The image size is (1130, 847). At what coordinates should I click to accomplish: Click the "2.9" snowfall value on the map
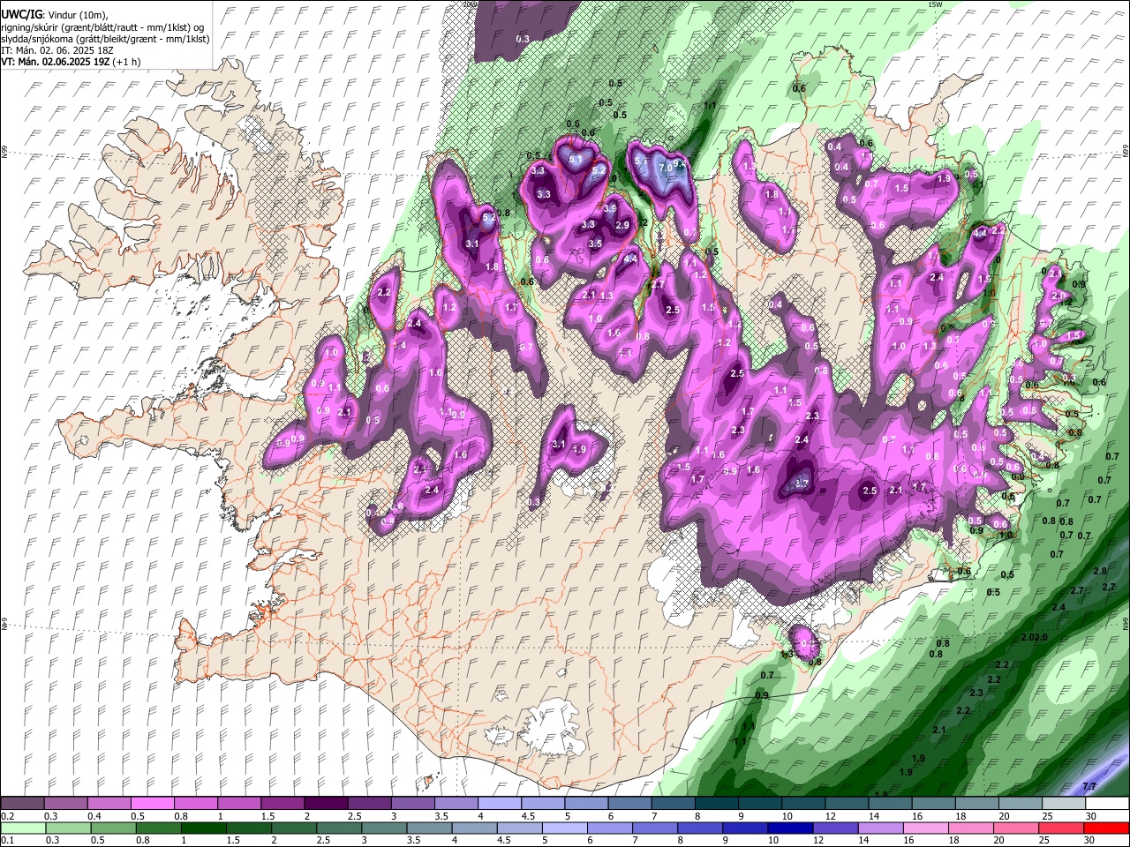point(622,225)
